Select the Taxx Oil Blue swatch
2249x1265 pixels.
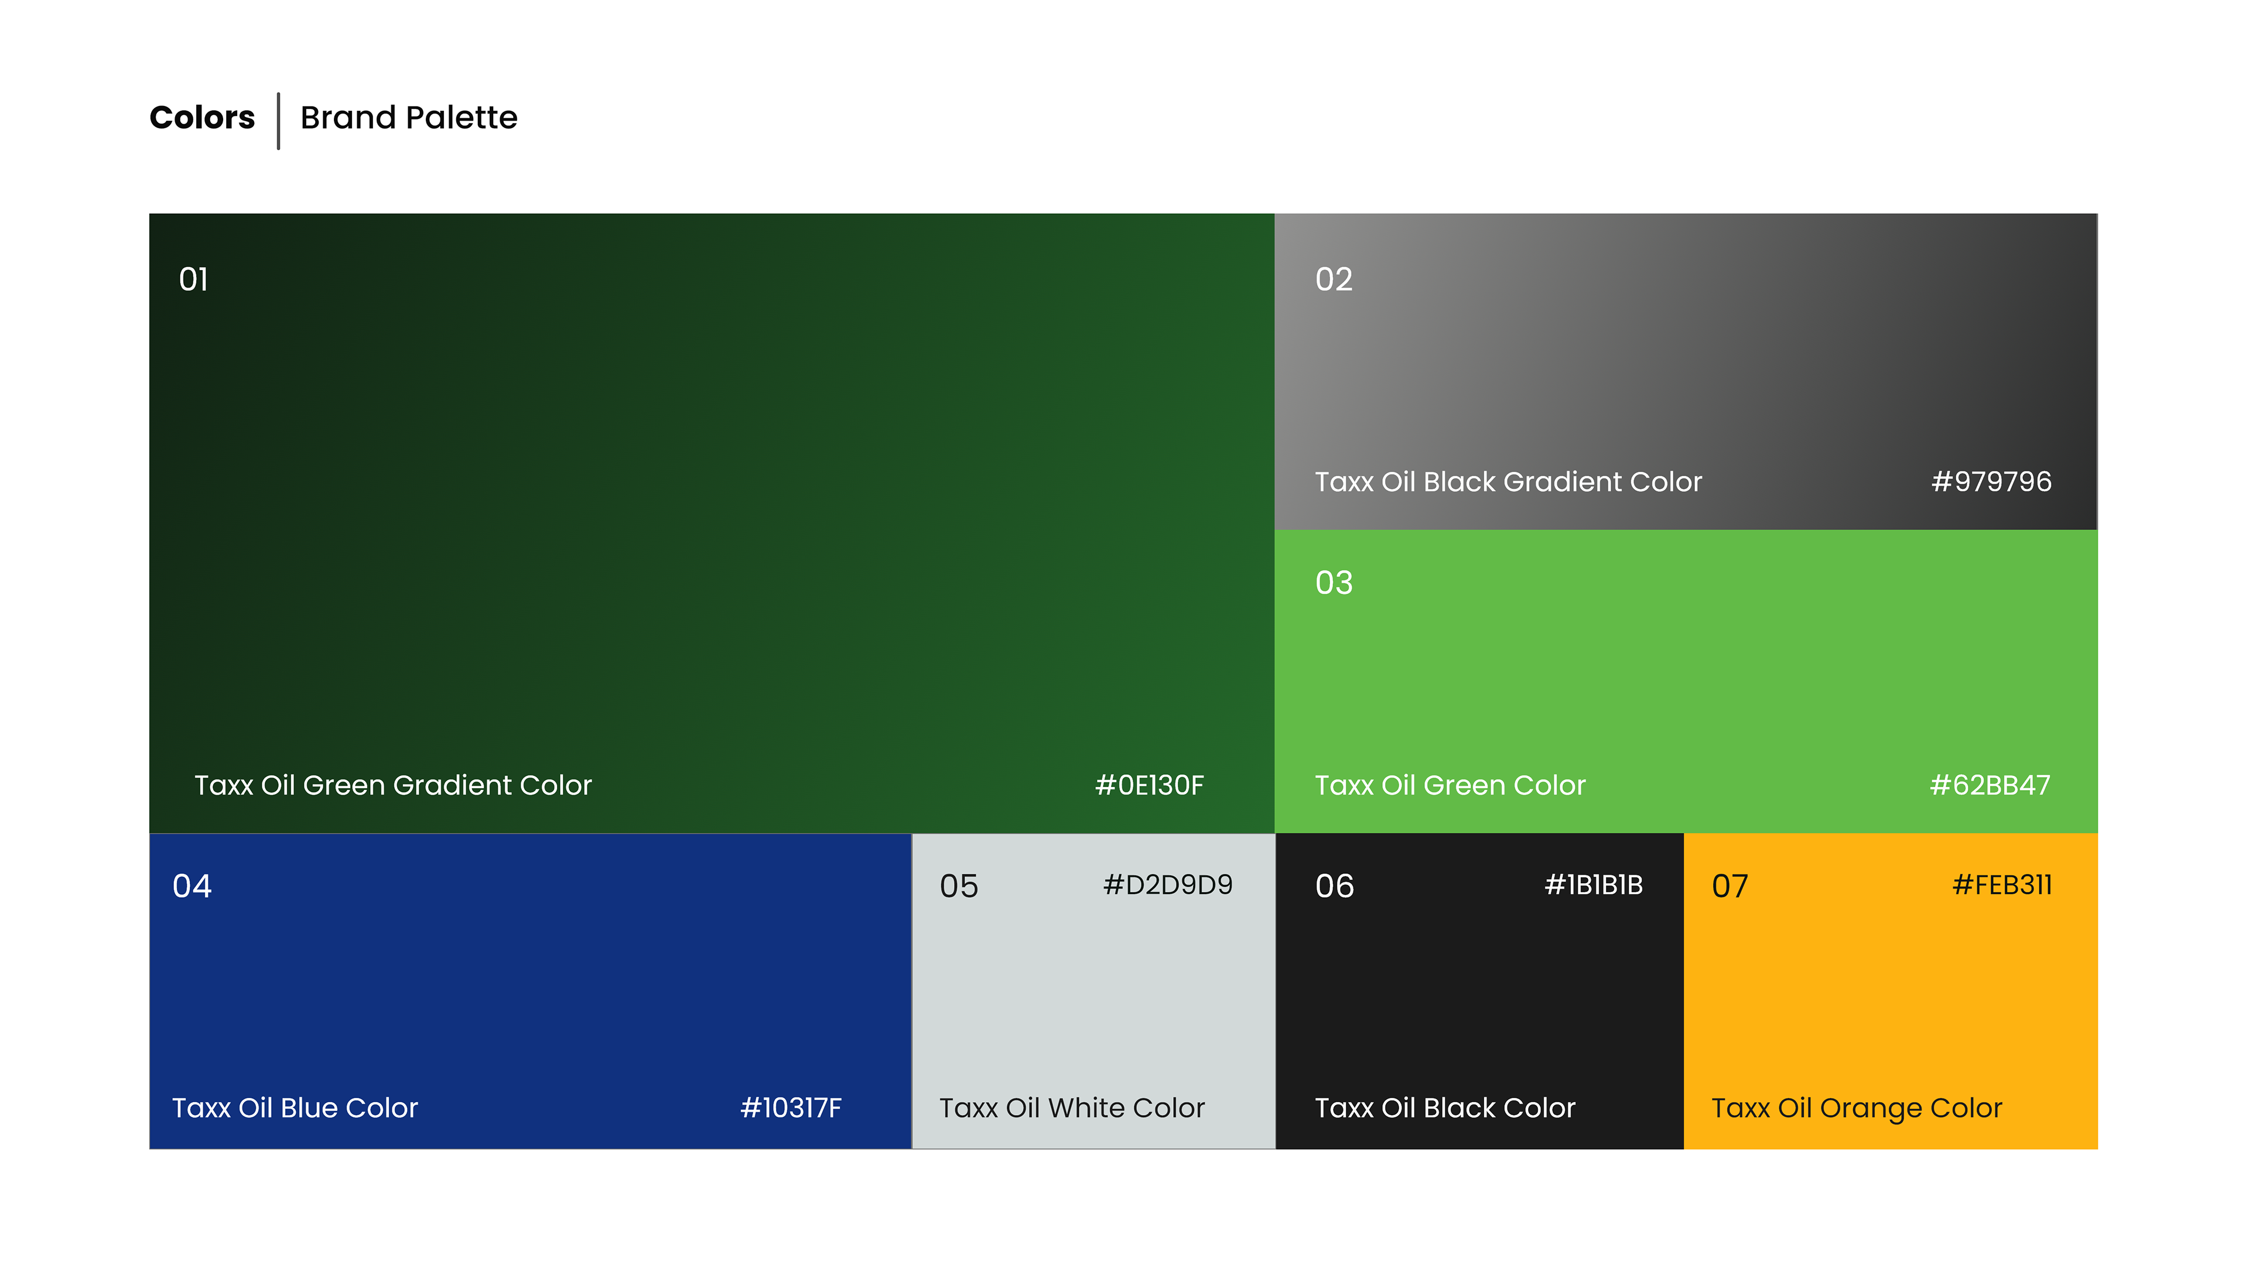[530, 991]
